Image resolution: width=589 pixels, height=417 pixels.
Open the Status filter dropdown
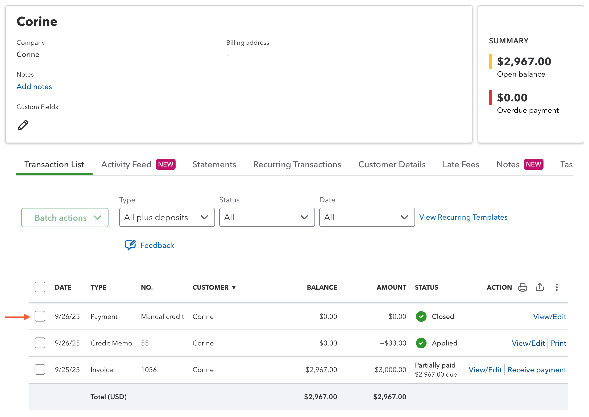[x=267, y=217]
